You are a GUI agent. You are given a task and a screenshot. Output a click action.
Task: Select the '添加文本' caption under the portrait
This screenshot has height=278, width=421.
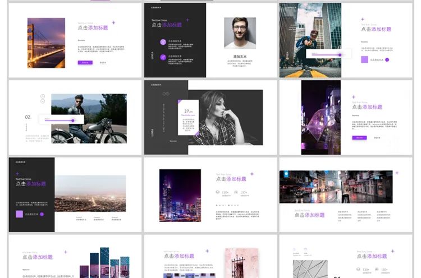click(x=240, y=57)
